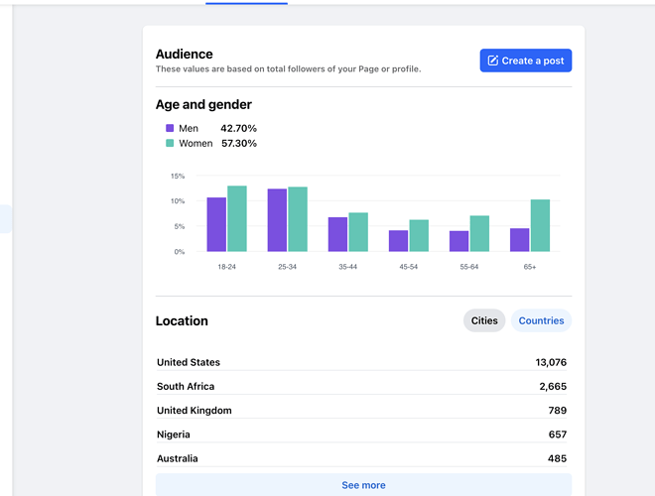The height and width of the screenshot is (496, 655).
Task: Click the Nigeria location row
Action: point(362,434)
